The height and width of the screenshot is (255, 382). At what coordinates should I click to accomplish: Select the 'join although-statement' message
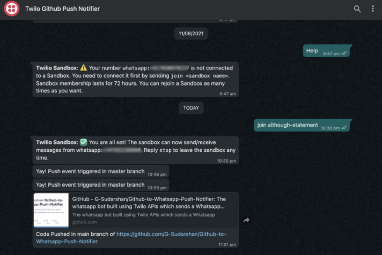tap(302, 125)
